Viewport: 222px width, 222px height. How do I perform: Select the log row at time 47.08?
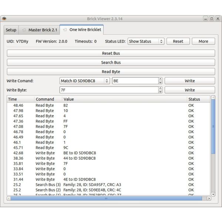(x=108, y=127)
